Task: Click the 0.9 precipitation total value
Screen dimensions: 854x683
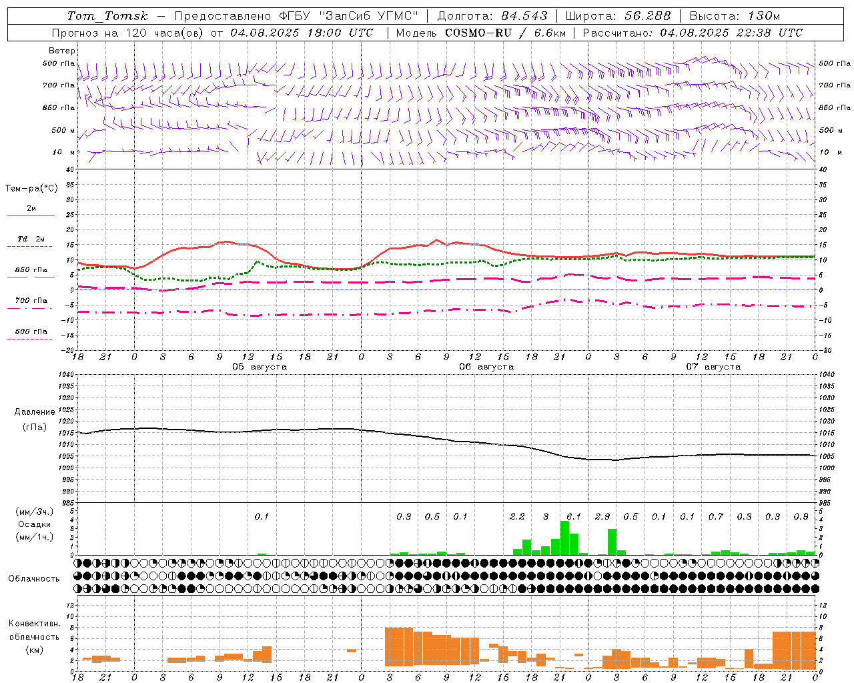Action: pos(801,516)
